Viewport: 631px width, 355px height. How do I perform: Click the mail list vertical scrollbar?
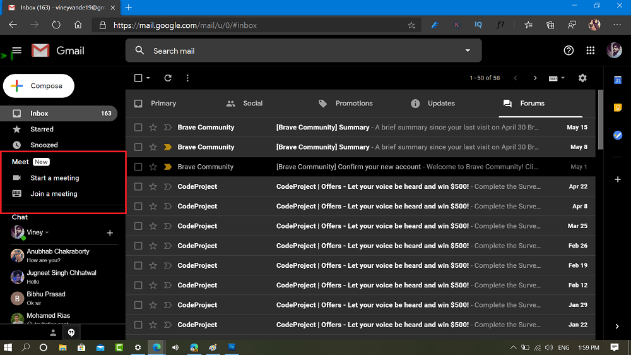pyautogui.click(x=601, y=119)
